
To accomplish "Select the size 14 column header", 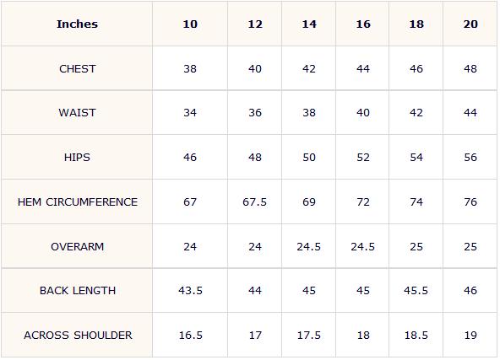I will click(x=309, y=24).
